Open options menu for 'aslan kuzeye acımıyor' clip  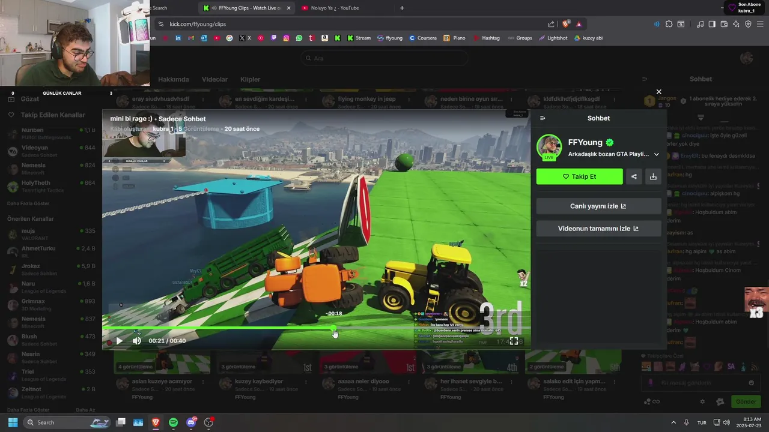(x=203, y=382)
